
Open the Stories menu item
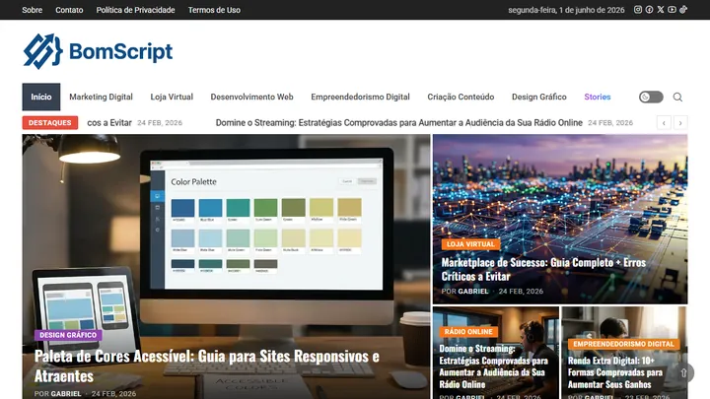(598, 97)
